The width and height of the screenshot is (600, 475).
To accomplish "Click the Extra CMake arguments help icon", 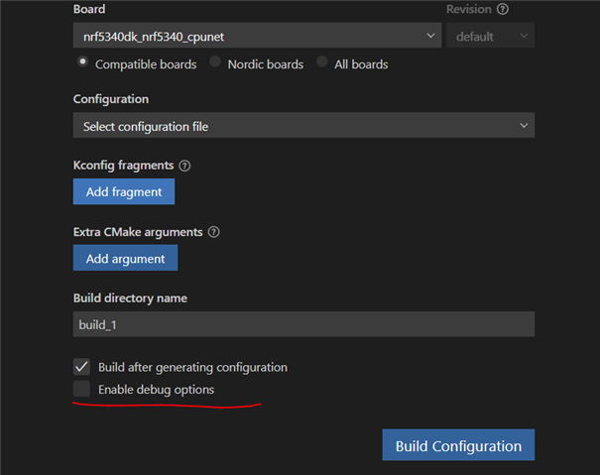I will coord(213,232).
